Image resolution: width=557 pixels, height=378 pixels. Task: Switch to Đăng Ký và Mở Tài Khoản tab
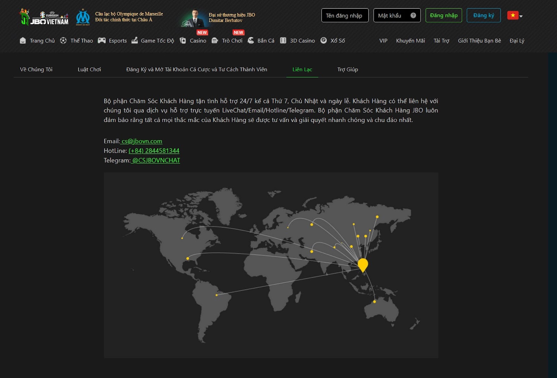(x=197, y=70)
